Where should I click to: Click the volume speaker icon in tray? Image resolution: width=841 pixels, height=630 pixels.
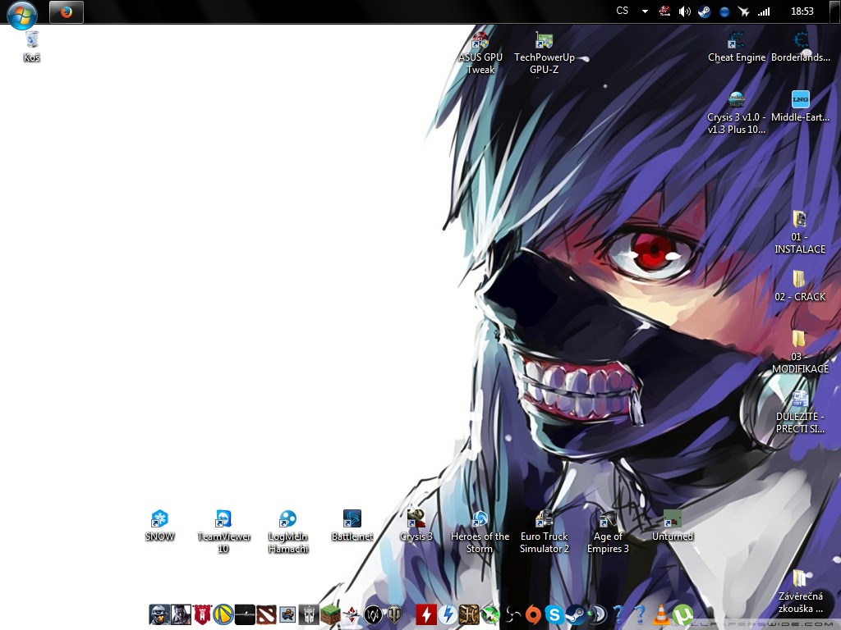click(x=684, y=11)
